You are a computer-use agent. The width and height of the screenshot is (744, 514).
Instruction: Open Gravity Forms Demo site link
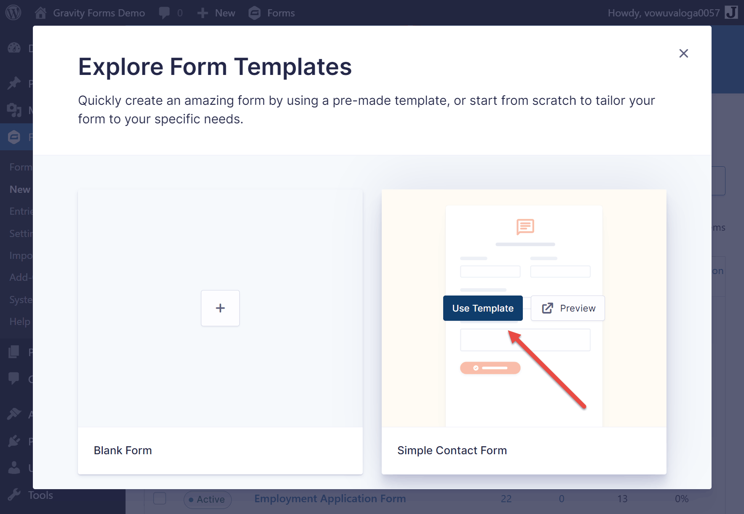tap(99, 13)
